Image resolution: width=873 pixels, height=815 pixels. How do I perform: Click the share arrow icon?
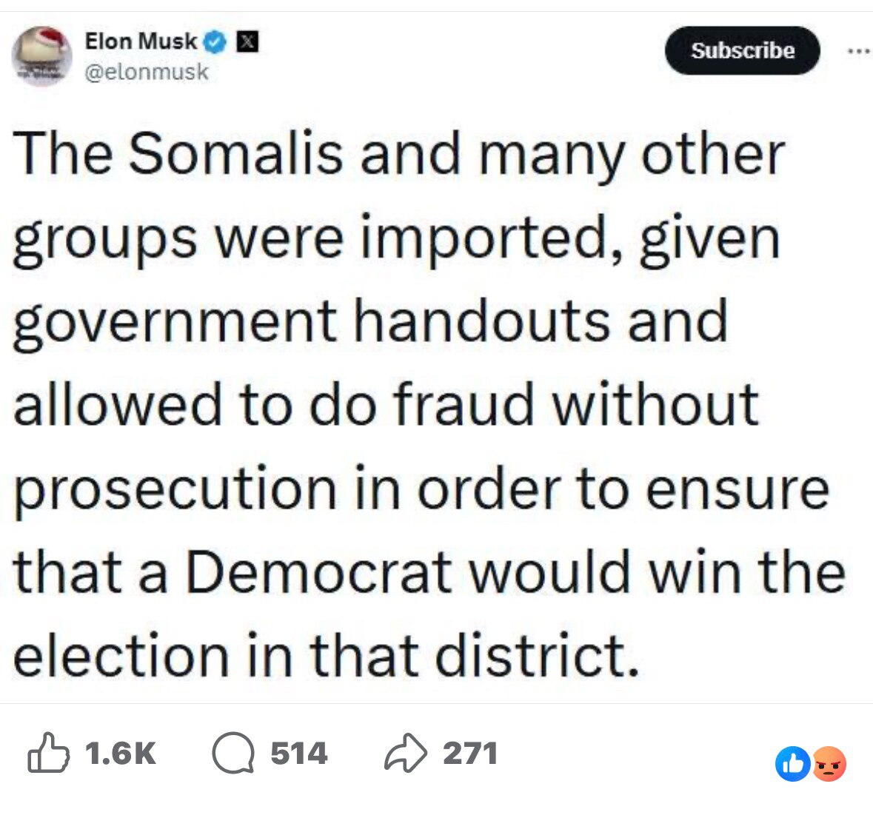pyautogui.click(x=406, y=753)
